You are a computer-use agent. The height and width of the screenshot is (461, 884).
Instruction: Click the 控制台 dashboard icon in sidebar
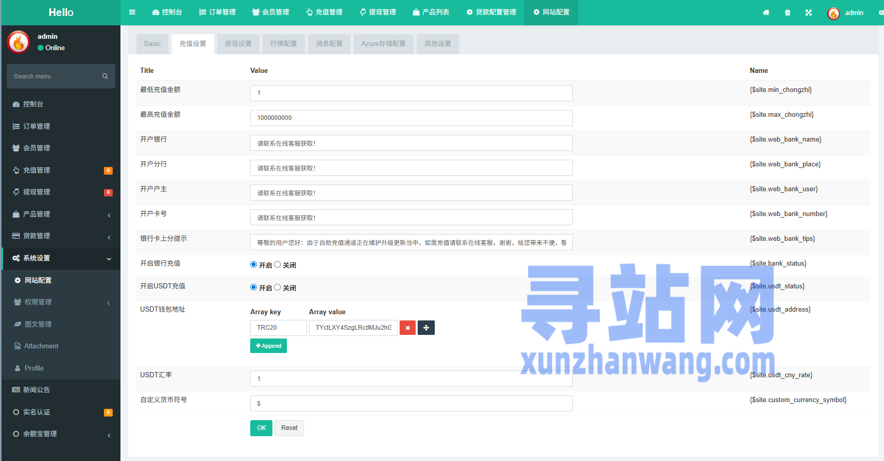point(16,104)
